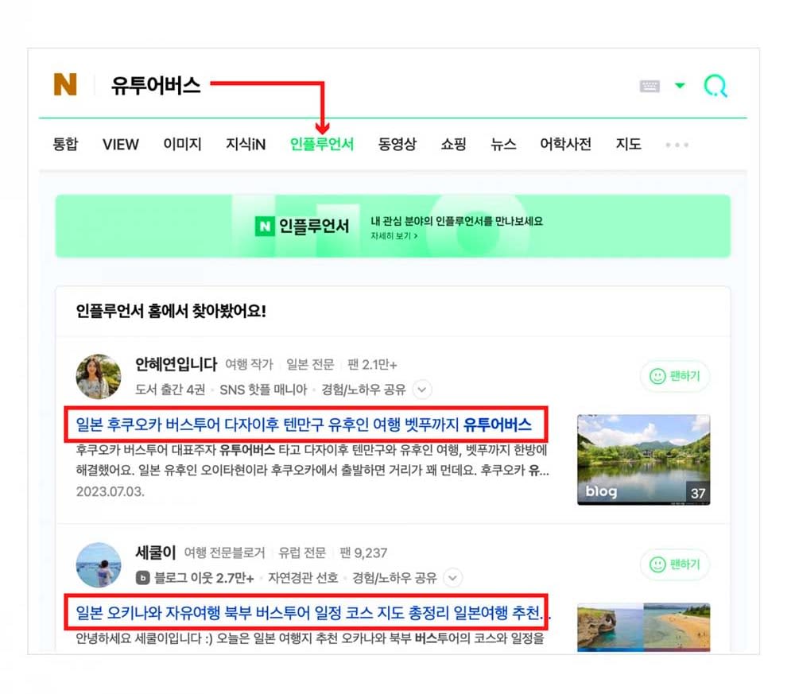795x694 pixels.
Task: Click 팬하기 for 세쿨이
Action: pos(675,564)
